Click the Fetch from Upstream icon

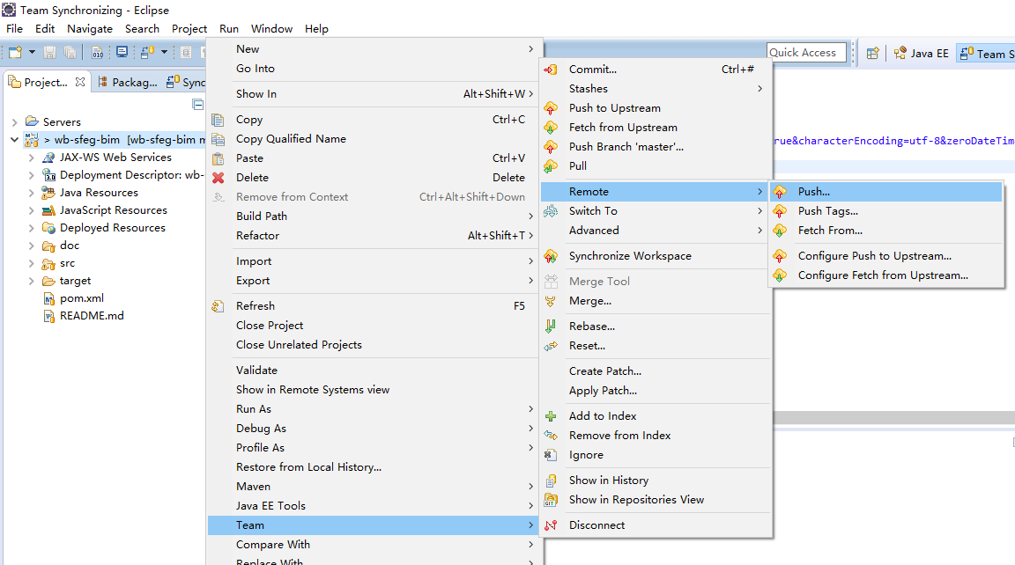551,128
